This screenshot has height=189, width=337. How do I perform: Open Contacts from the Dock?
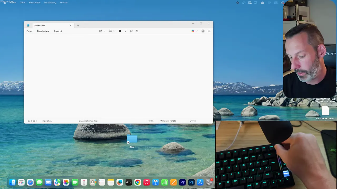coord(93,182)
